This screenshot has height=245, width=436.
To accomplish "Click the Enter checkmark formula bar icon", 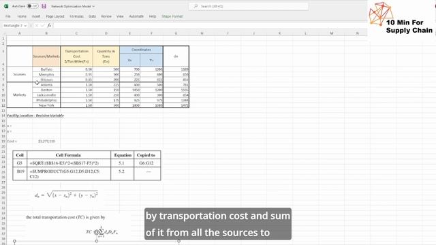I will [42, 26].
